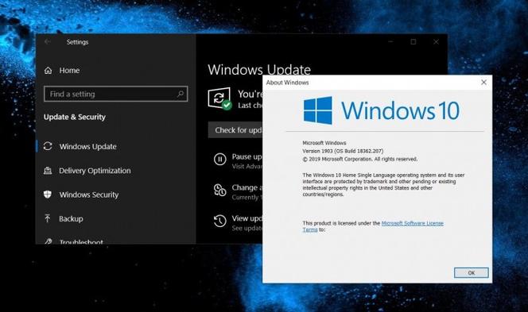
Task: Open Delivery Optimization via its sidebar icon
Action: coord(48,171)
